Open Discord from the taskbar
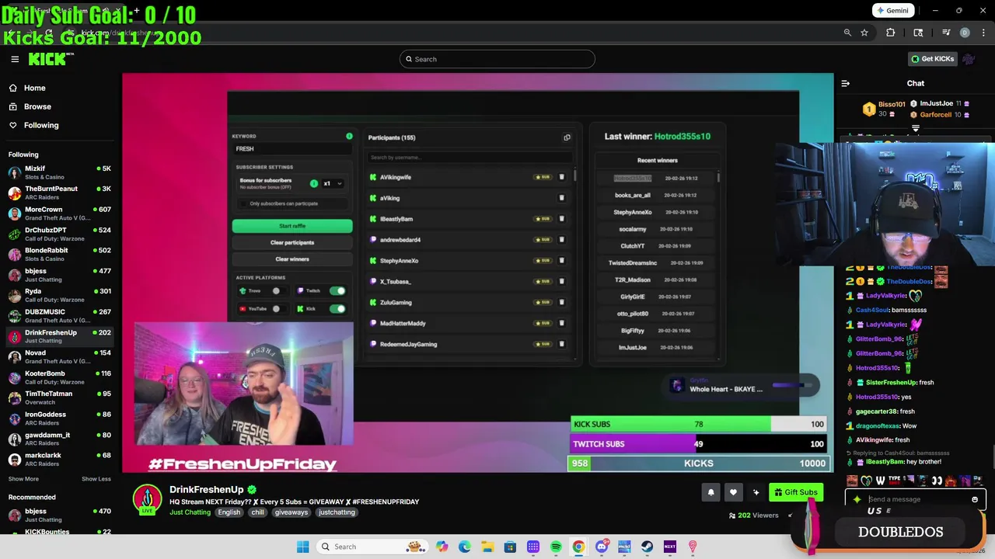The height and width of the screenshot is (559, 995). pos(602,547)
